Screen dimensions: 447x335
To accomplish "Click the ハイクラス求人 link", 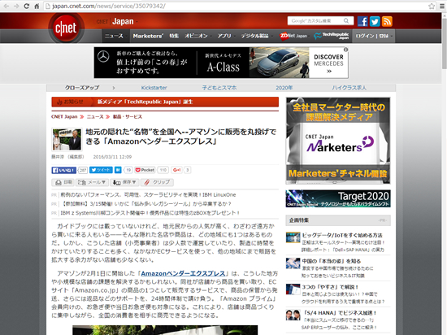I will point(349,88).
